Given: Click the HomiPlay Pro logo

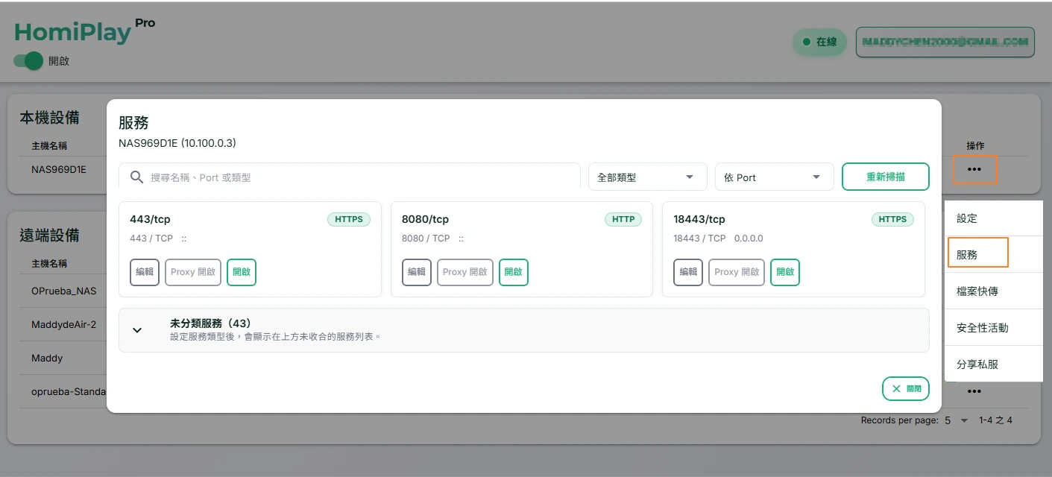Looking at the screenshot, I should click(x=85, y=31).
